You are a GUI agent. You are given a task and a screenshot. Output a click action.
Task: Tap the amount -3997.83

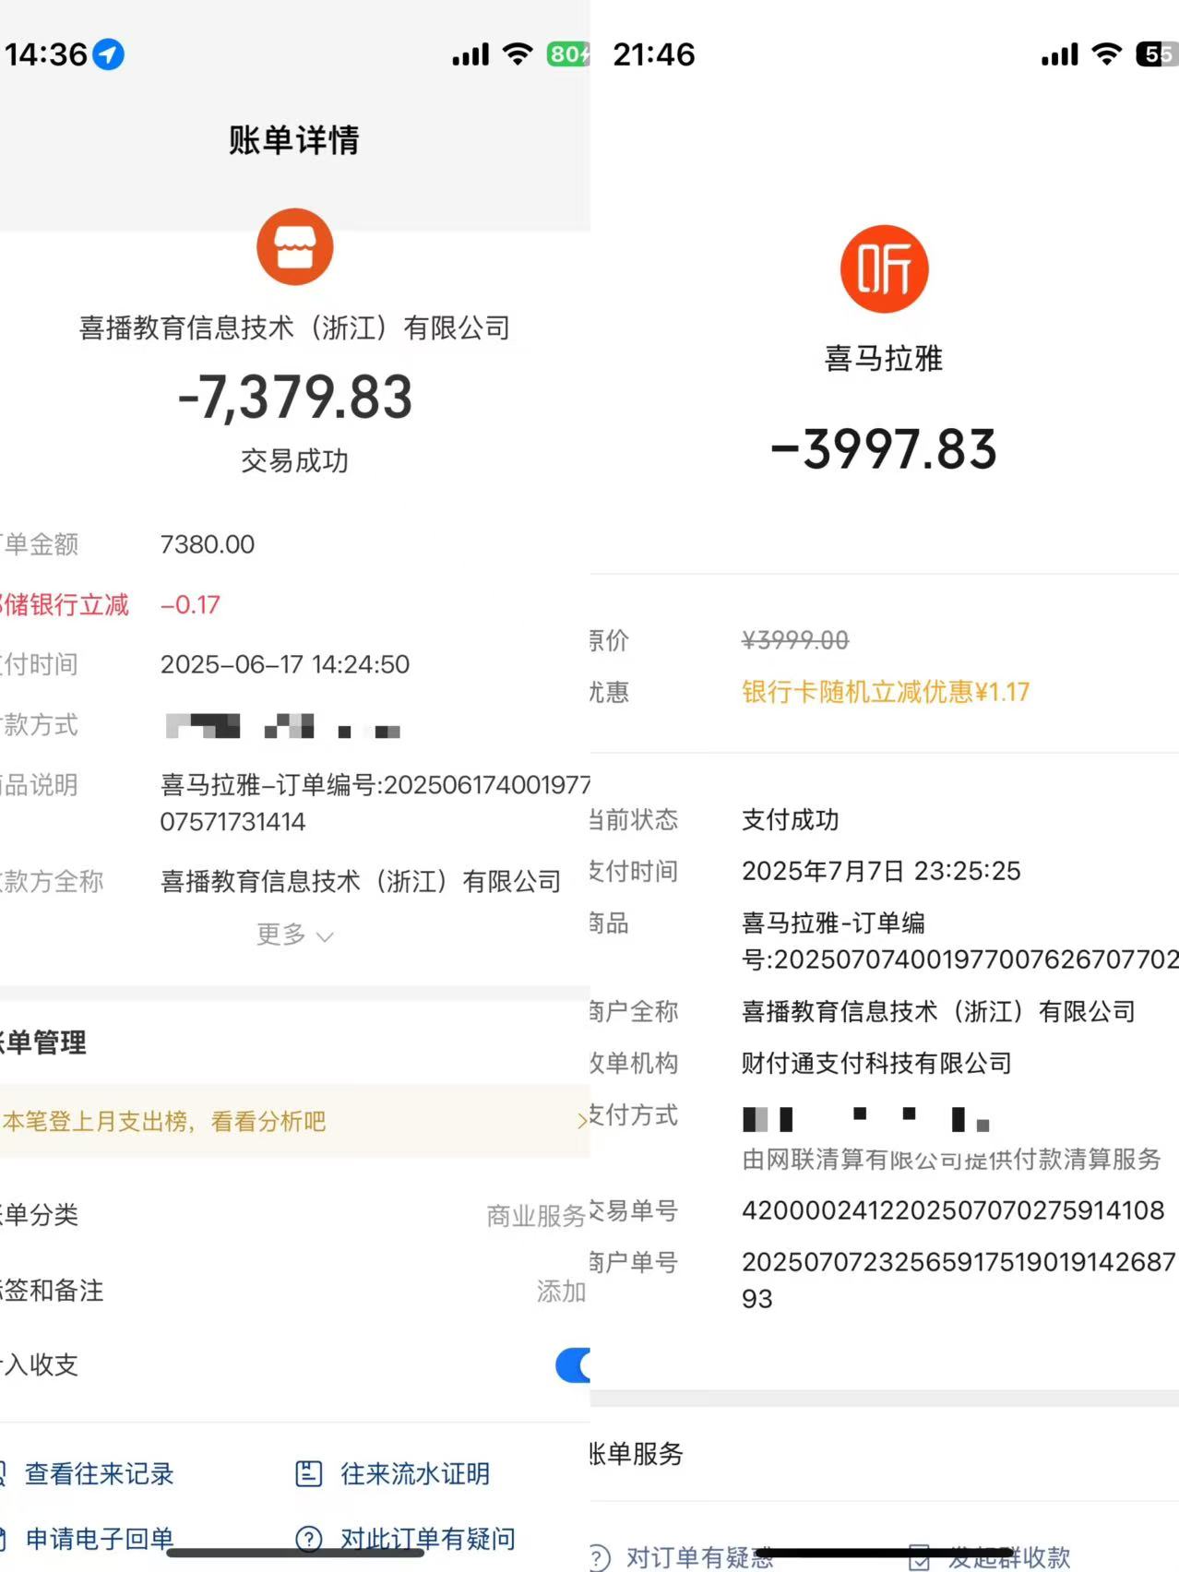coord(884,449)
